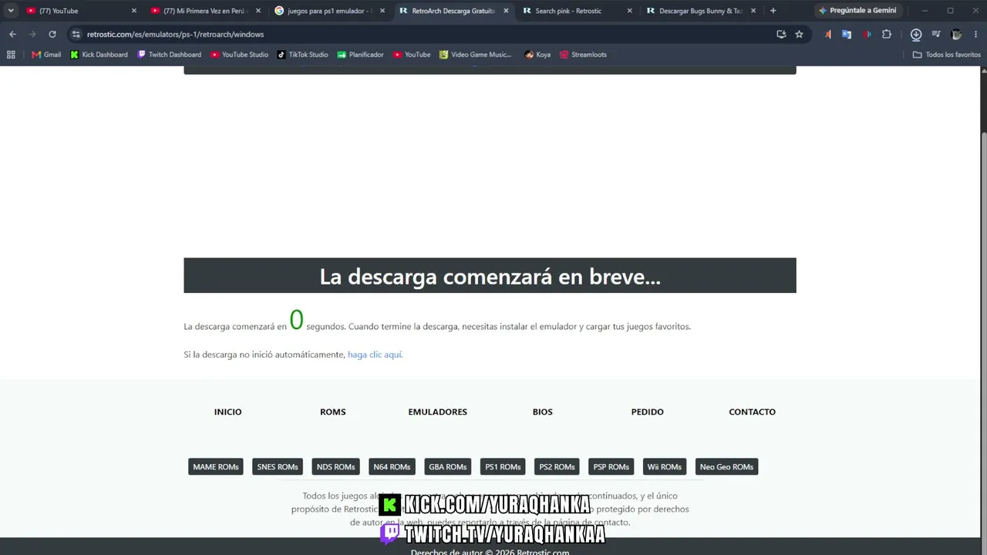Open the Chrome profile avatar

tap(956, 34)
